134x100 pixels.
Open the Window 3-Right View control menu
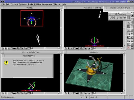tap(3, 52)
